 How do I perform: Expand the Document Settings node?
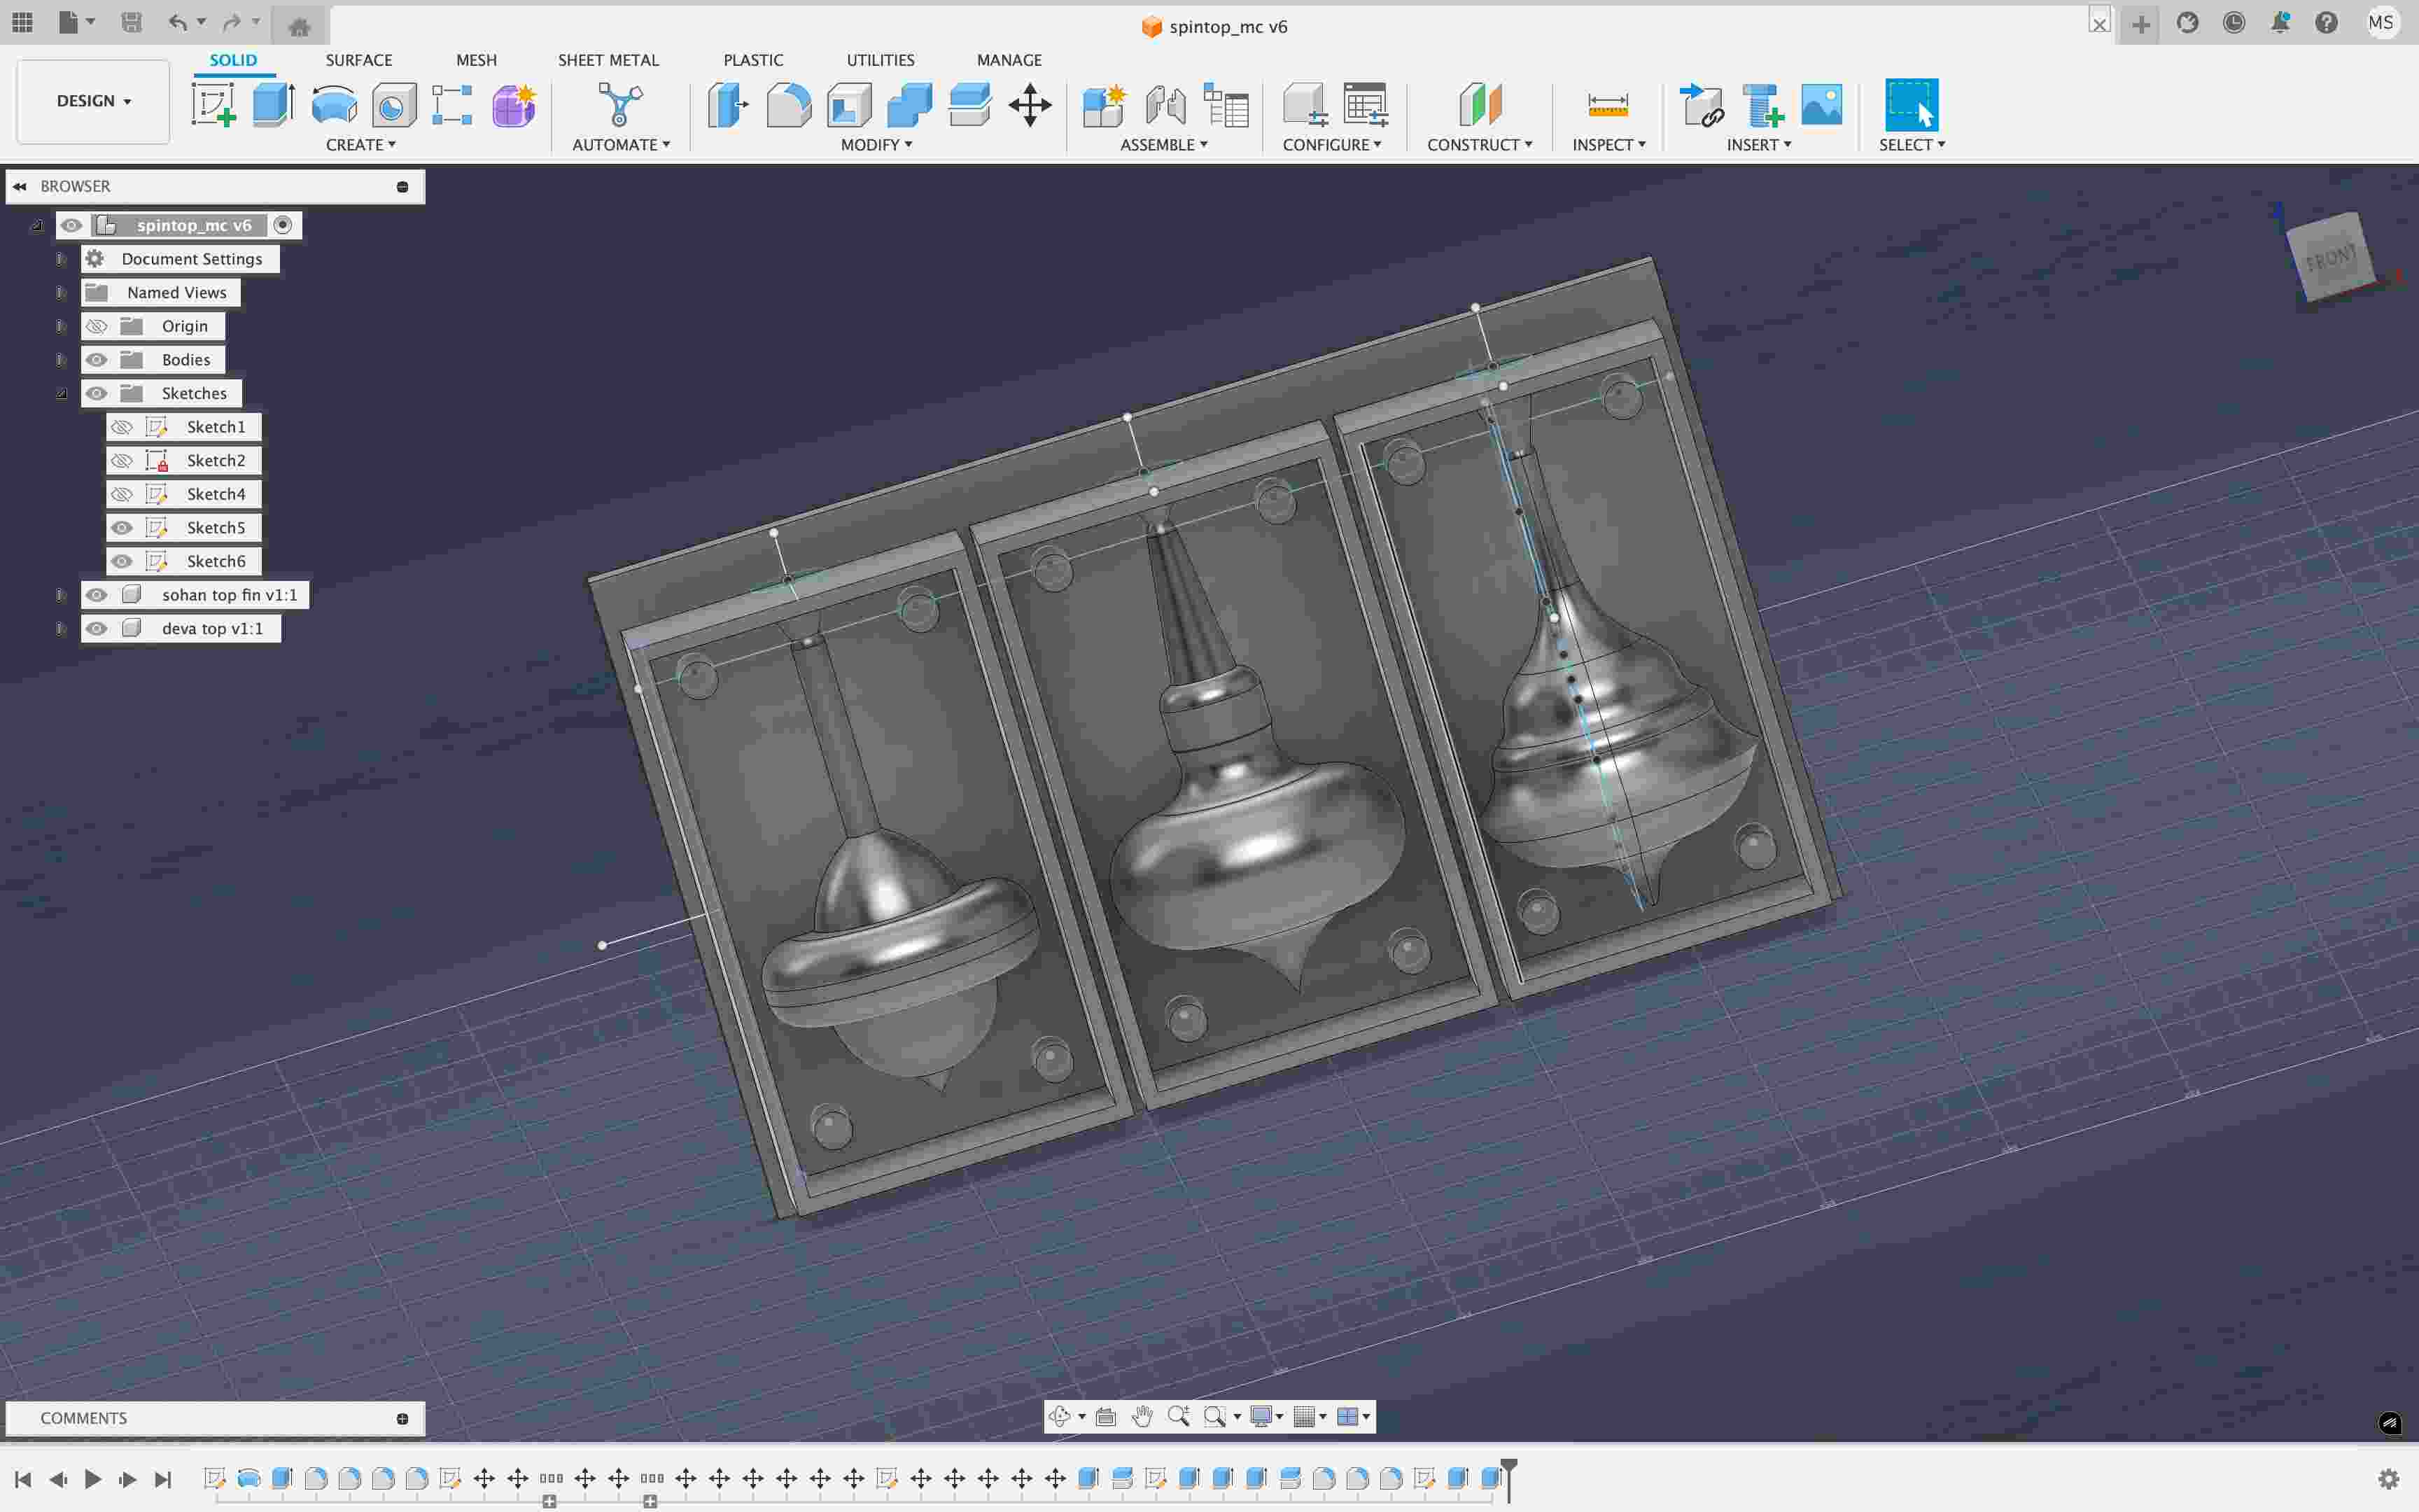[x=61, y=259]
